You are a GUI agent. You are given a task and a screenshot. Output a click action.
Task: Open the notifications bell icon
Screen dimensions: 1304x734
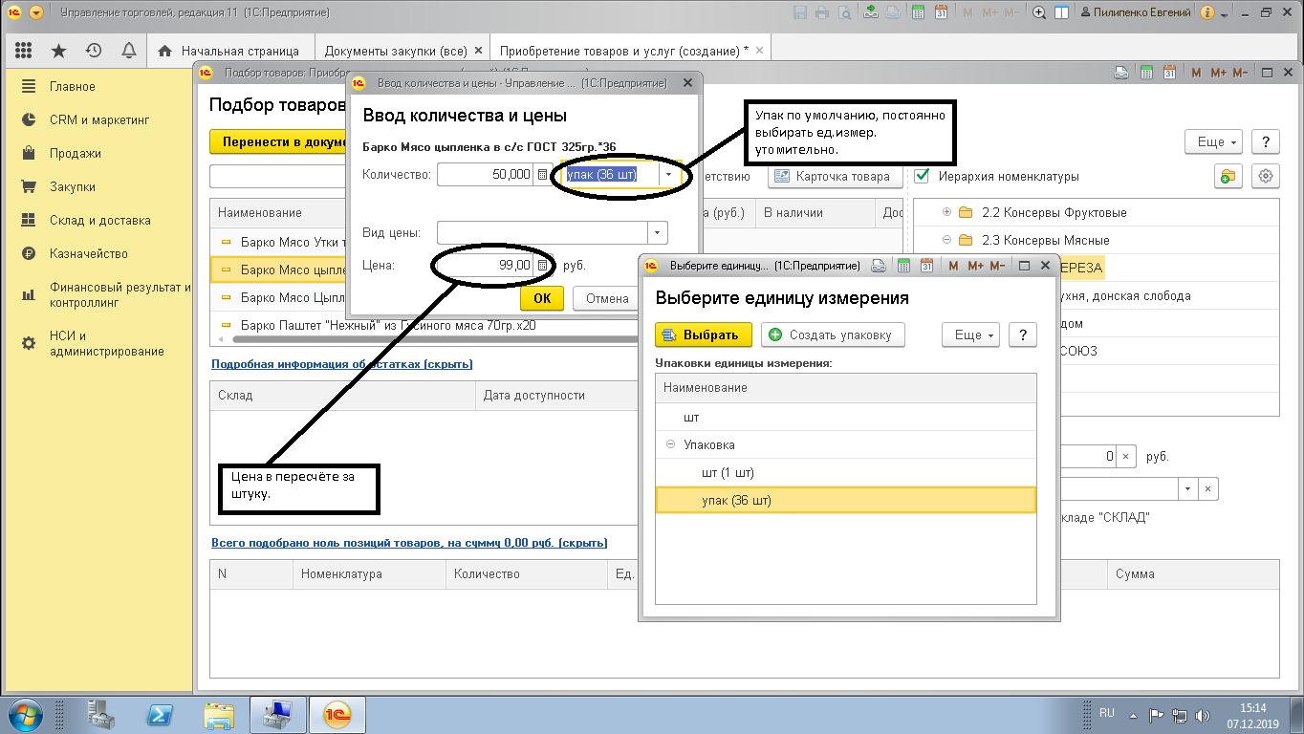[128, 51]
